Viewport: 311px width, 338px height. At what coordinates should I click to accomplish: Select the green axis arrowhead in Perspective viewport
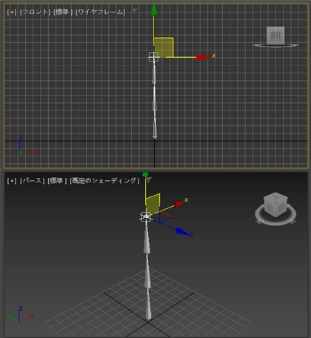click(x=145, y=175)
